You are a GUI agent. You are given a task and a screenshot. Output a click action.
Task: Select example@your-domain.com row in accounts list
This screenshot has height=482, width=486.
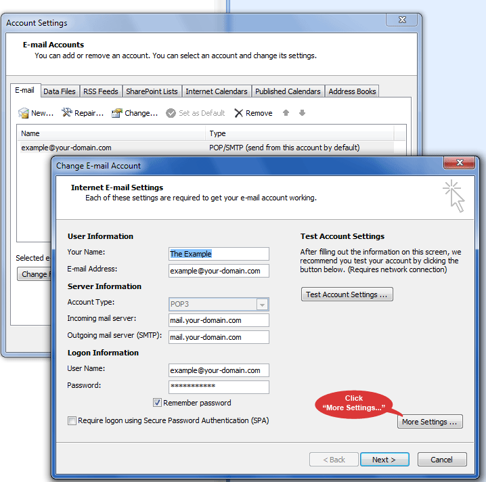206,148
